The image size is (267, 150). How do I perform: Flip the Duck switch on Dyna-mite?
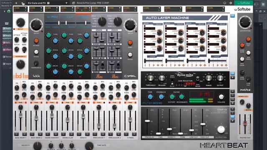pyautogui.click(x=172, y=82)
